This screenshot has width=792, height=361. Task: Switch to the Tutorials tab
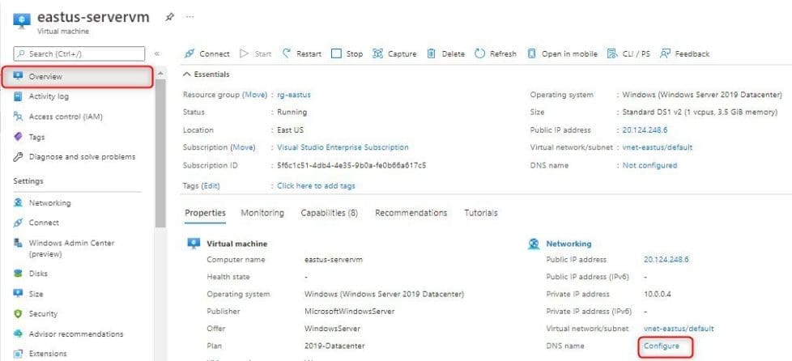coord(481,213)
